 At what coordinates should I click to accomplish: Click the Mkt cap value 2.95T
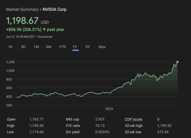100,119
